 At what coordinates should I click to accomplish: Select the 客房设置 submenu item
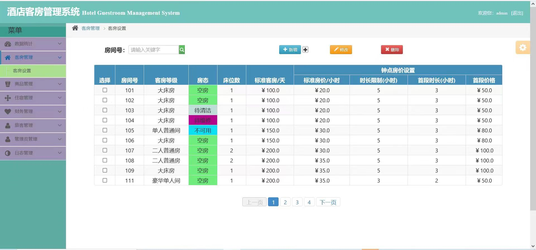click(33, 71)
